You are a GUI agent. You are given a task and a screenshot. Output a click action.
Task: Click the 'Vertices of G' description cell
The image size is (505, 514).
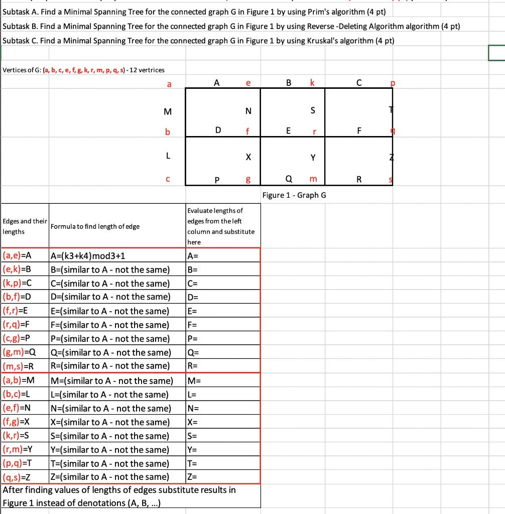point(84,70)
